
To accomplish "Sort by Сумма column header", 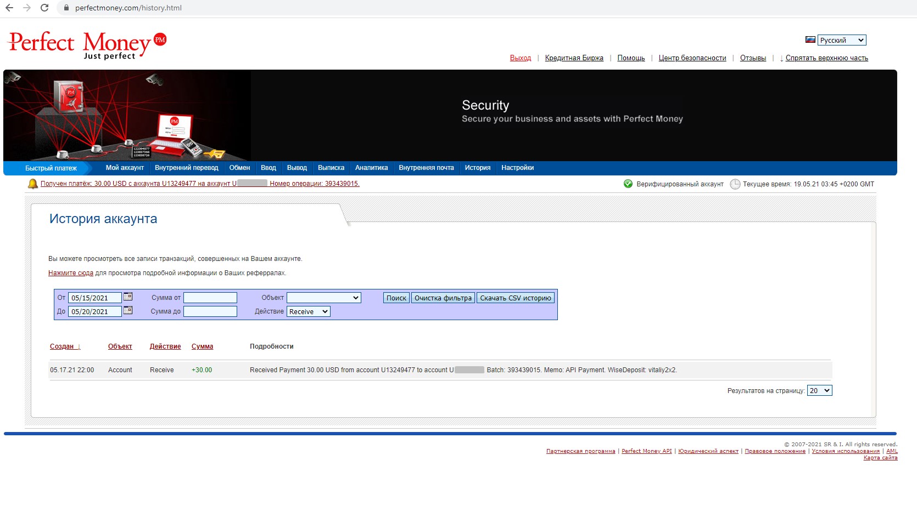I will 202,346.
